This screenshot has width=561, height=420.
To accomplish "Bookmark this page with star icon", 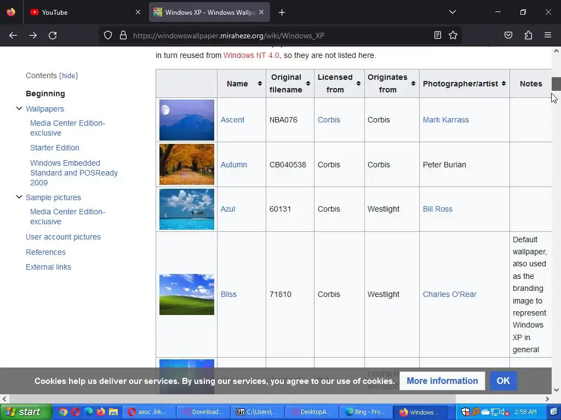I will pos(453,35).
